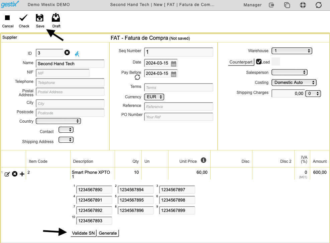Click serial number field 1234567893

click(x=94, y=221)
